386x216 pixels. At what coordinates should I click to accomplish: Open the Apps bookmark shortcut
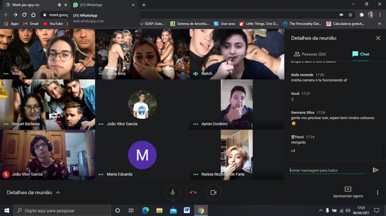(11, 24)
